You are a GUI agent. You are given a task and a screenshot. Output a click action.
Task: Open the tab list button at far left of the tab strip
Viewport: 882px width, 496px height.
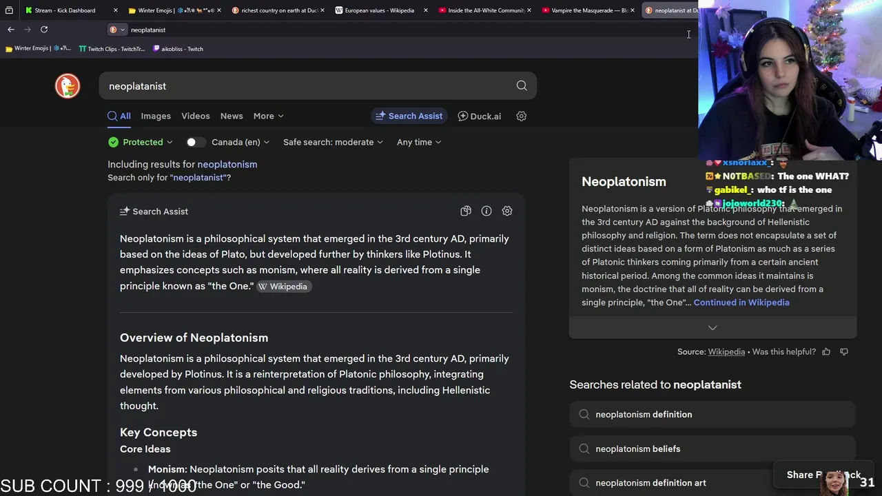tap(9, 10)
